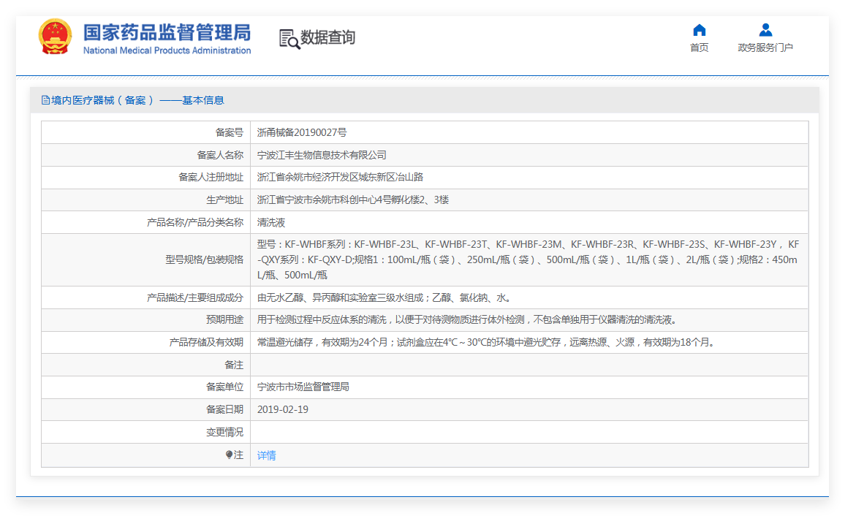845x516 pixels.
Task: Click National Medical Products Administration text
Action: (x=167, y=50)
